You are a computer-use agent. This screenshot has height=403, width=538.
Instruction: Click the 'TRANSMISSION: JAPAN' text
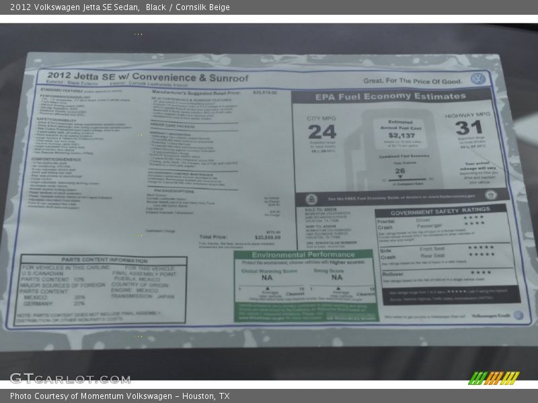(x=143, y=296)
